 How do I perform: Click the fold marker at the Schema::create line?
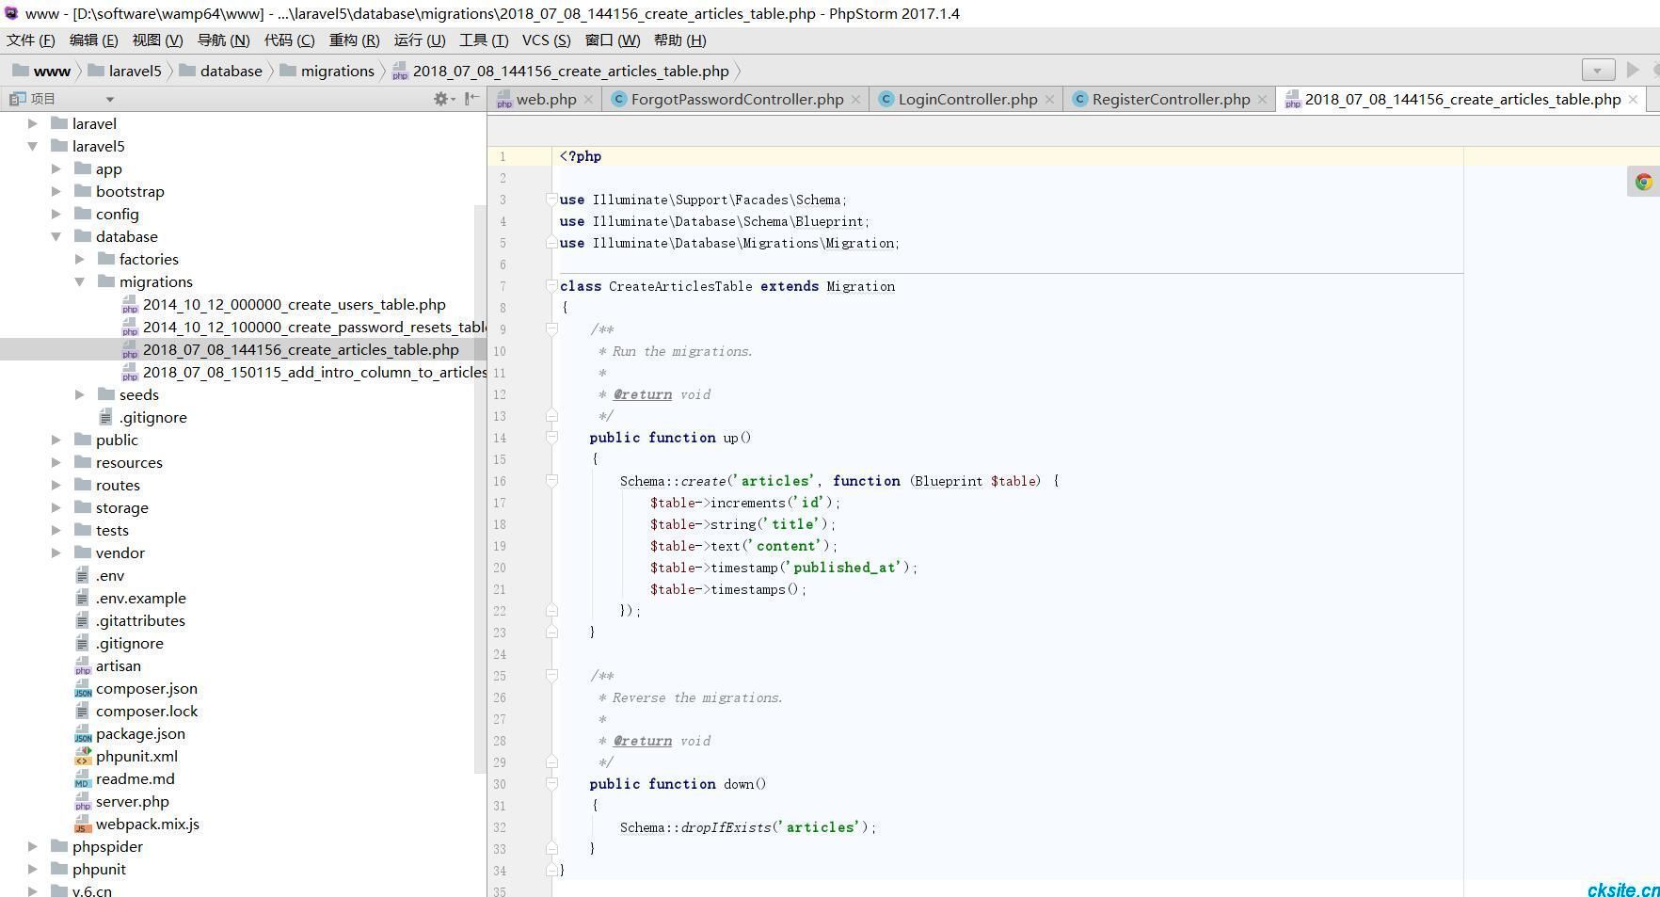point(552,481)
